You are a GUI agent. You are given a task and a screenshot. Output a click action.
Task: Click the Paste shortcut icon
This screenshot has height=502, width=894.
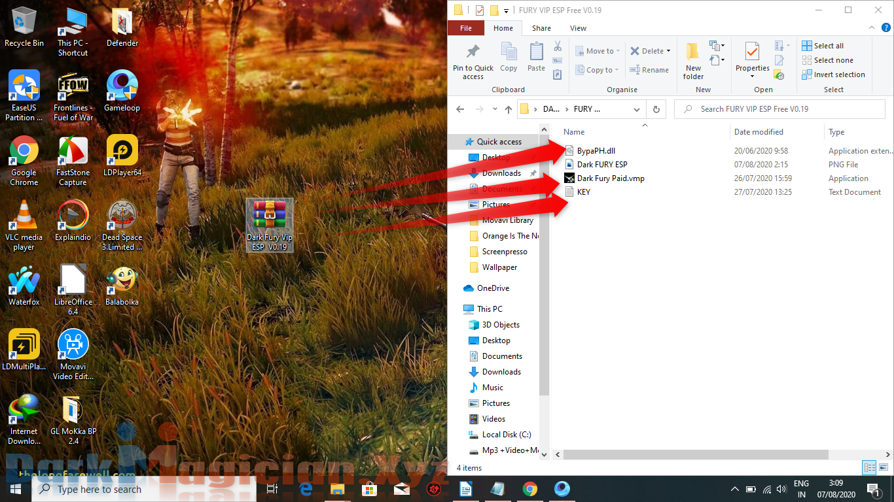[x=558, y=75]
